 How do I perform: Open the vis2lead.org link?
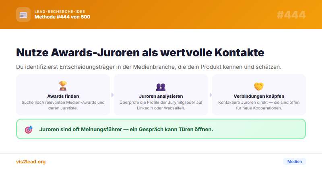click(31, 162)
